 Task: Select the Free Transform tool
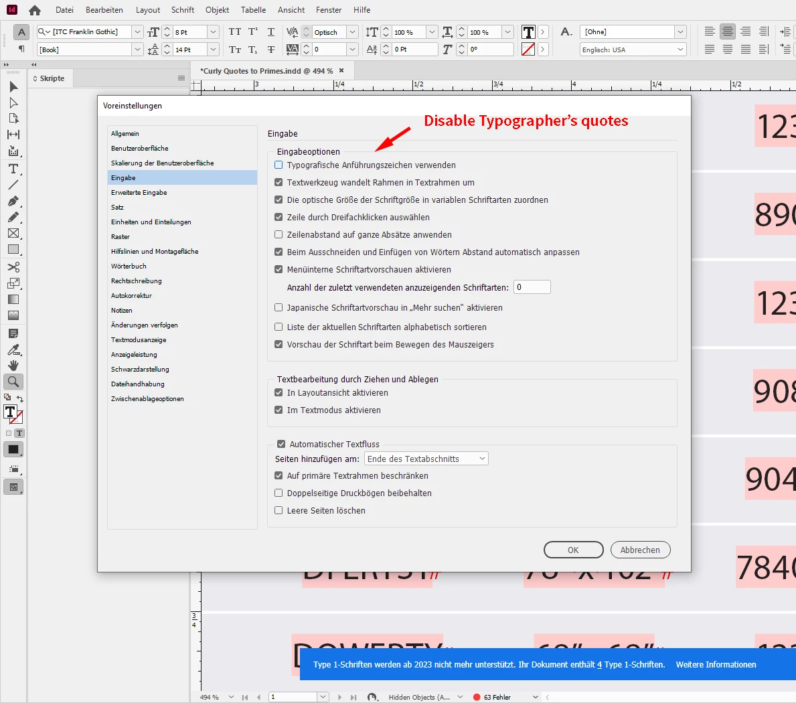13,283
